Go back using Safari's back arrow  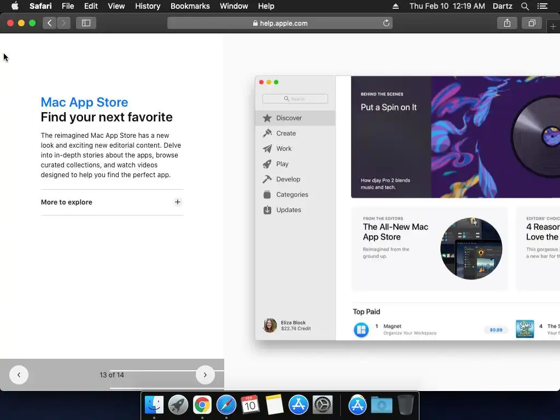50,23
